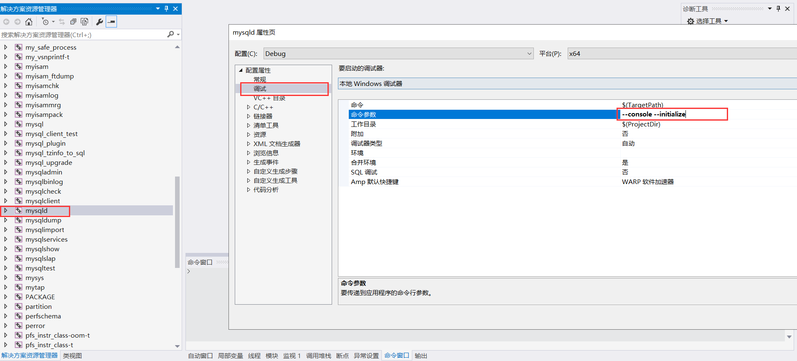Viewport: 797px width, 361px height.
Task: Select 浏览信息 in the property tree
Action: [x=266, y=153]
